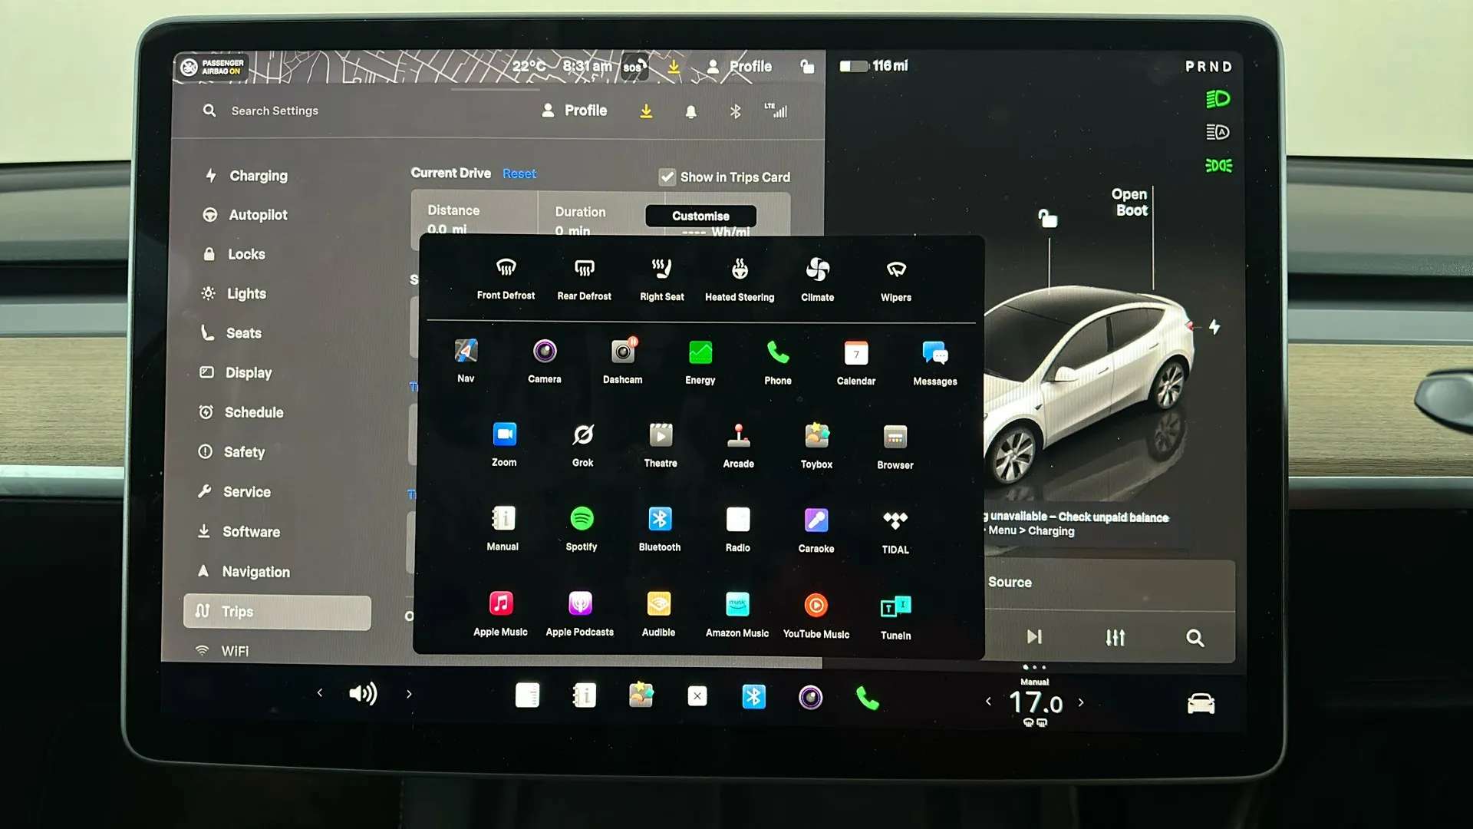
Task: Toggle Rear Defrost
Action: pyautogui.click(x=585, y=279)
